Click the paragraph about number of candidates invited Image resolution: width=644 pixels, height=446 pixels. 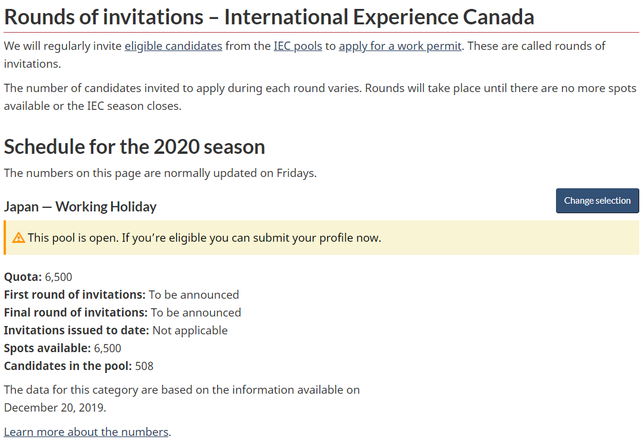pos(321,97)
